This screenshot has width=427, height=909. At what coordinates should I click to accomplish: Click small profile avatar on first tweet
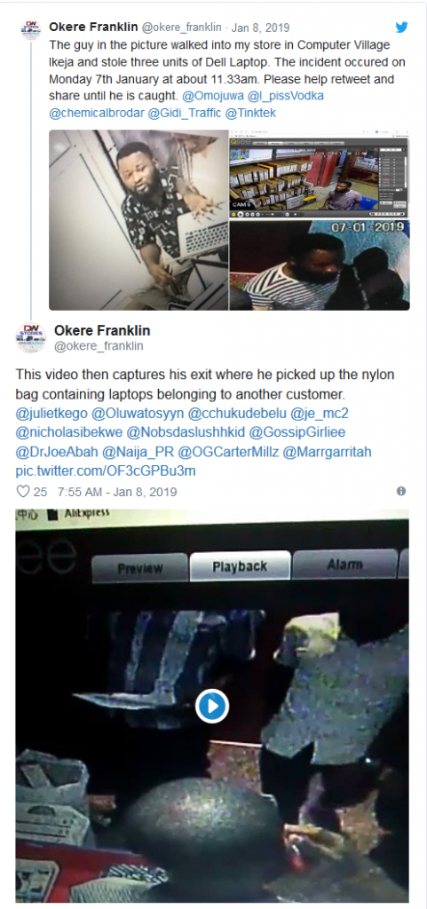point(31,29)
